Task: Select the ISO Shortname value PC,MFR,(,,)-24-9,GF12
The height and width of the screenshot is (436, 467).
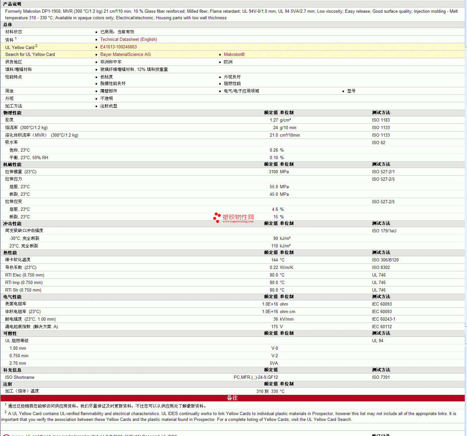Action: 256,377
